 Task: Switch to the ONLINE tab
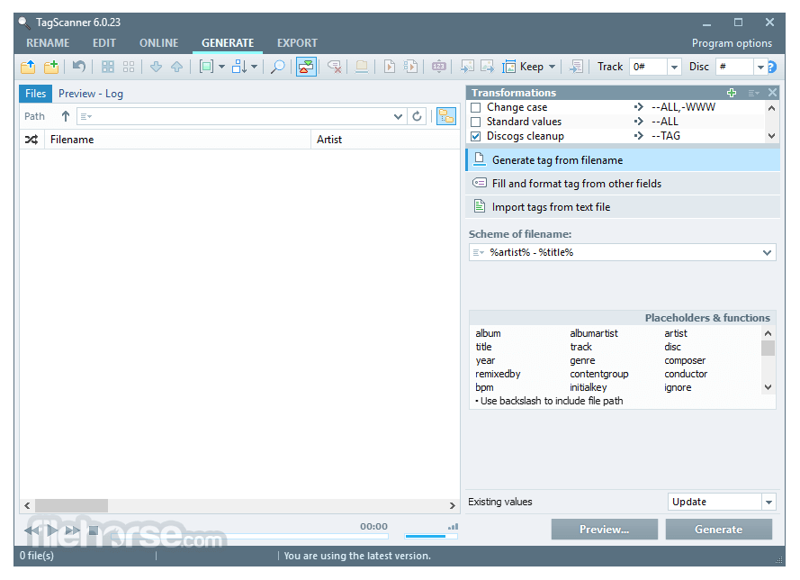point(158,43)
